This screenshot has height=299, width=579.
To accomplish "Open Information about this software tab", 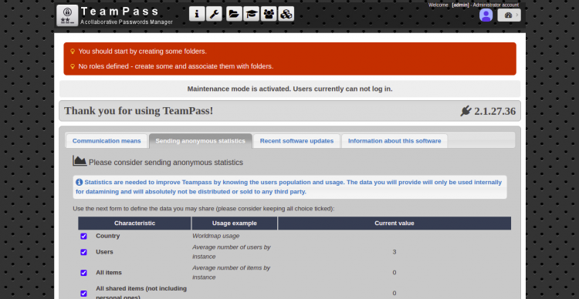I will coord(394,141).
